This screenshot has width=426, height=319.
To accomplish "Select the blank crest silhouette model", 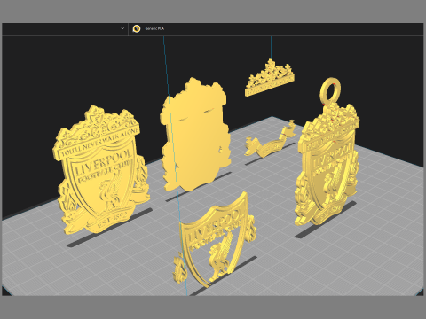I will 195,135.
